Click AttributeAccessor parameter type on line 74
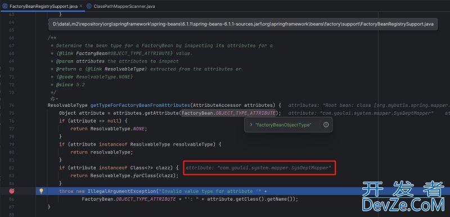The width and height of the screenshot is (450, 217). [x=217, y=105]
